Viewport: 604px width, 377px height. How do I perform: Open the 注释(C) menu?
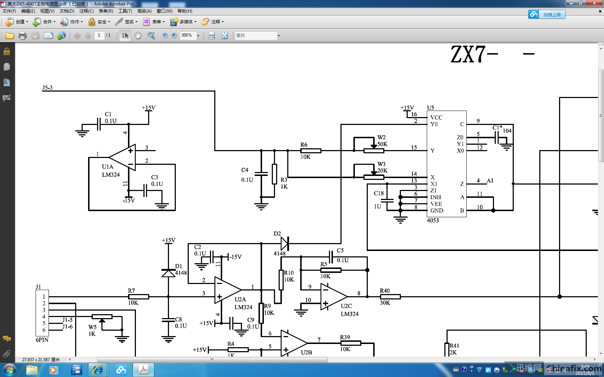pyautogui.click(x=86, y=11)
